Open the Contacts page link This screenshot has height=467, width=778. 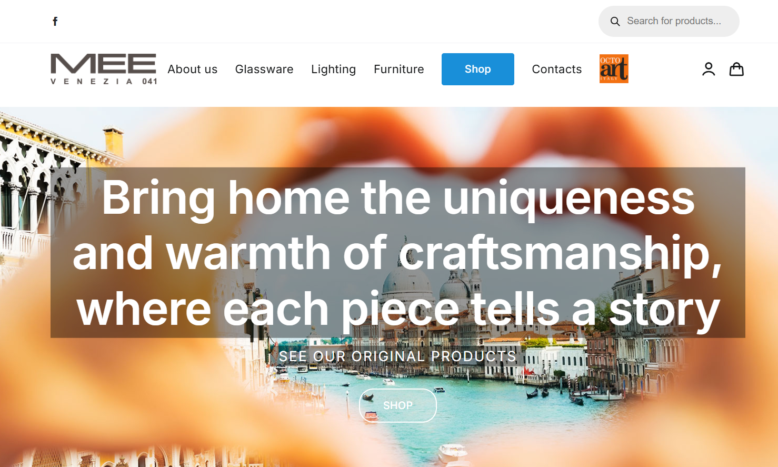click(557, 69)
